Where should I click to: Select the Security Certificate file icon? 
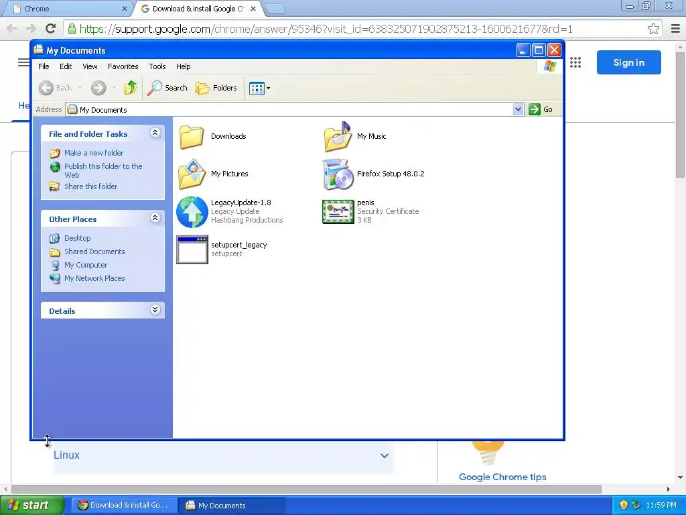pyautogui.click(x=338, y=212)
